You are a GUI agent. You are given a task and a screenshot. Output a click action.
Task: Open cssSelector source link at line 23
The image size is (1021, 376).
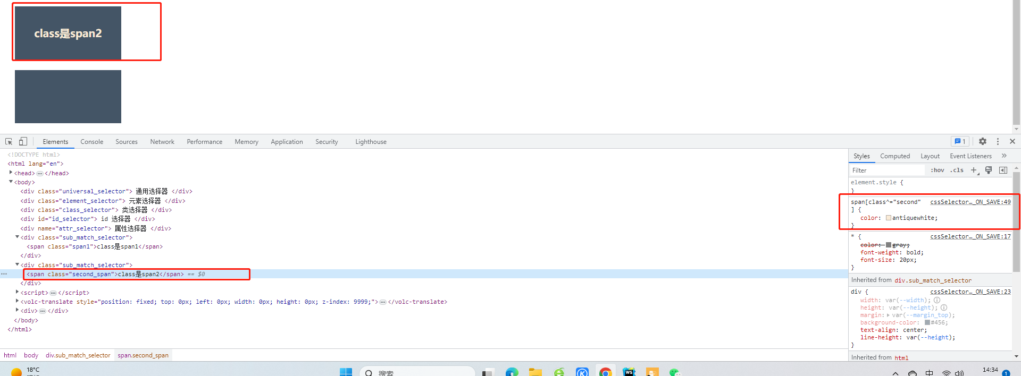tap(970, 292)
